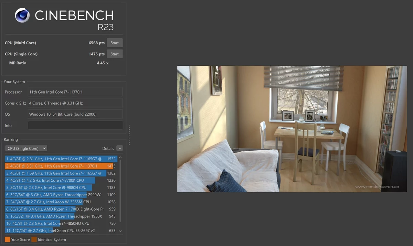Start the CPU Single Core test

coord(115,54)
